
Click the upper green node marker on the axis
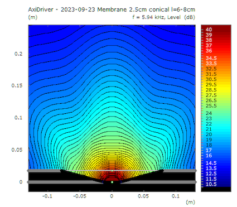coord(112,171)
